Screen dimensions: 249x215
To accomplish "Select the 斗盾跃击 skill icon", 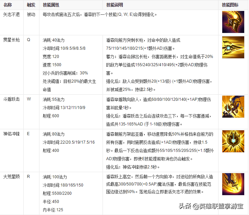I will [x=233, y=107].
